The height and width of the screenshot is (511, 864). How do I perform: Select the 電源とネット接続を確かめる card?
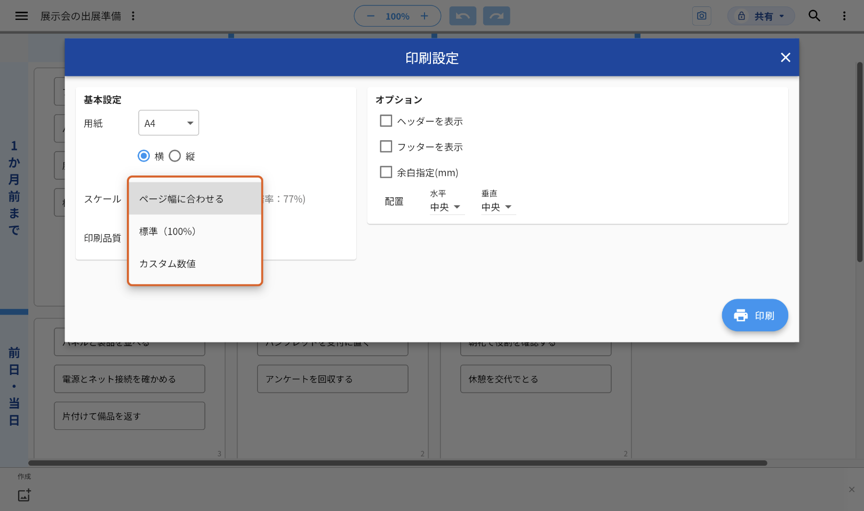click(130, 379)
